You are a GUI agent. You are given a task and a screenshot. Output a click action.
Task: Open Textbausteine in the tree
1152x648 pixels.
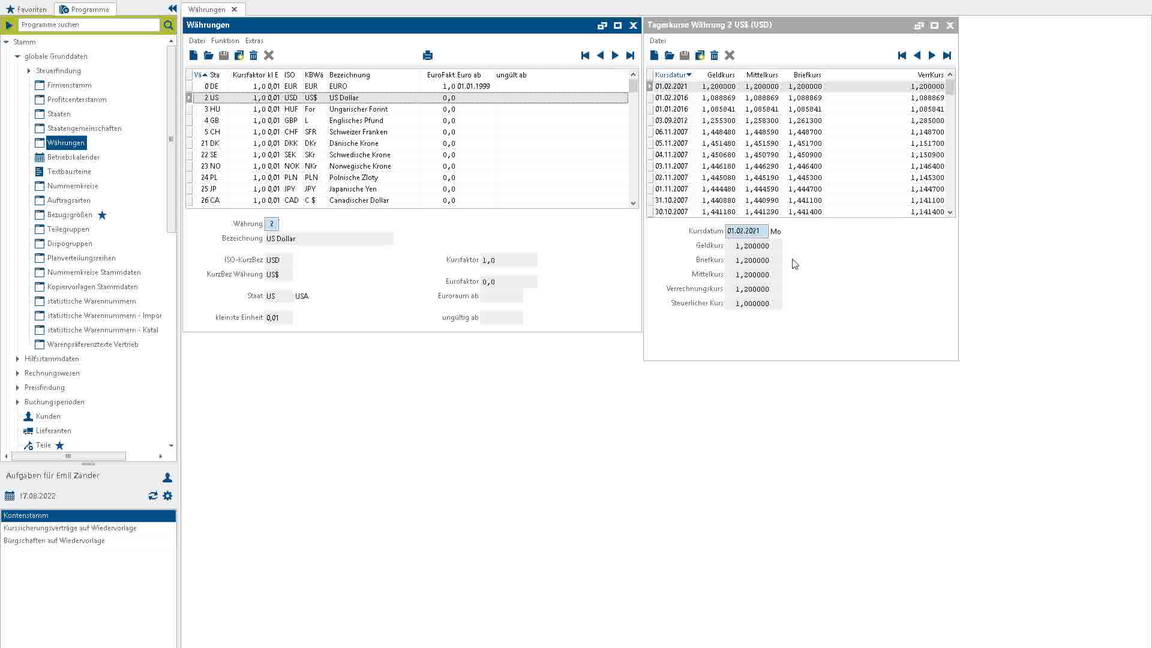[69, 172]
